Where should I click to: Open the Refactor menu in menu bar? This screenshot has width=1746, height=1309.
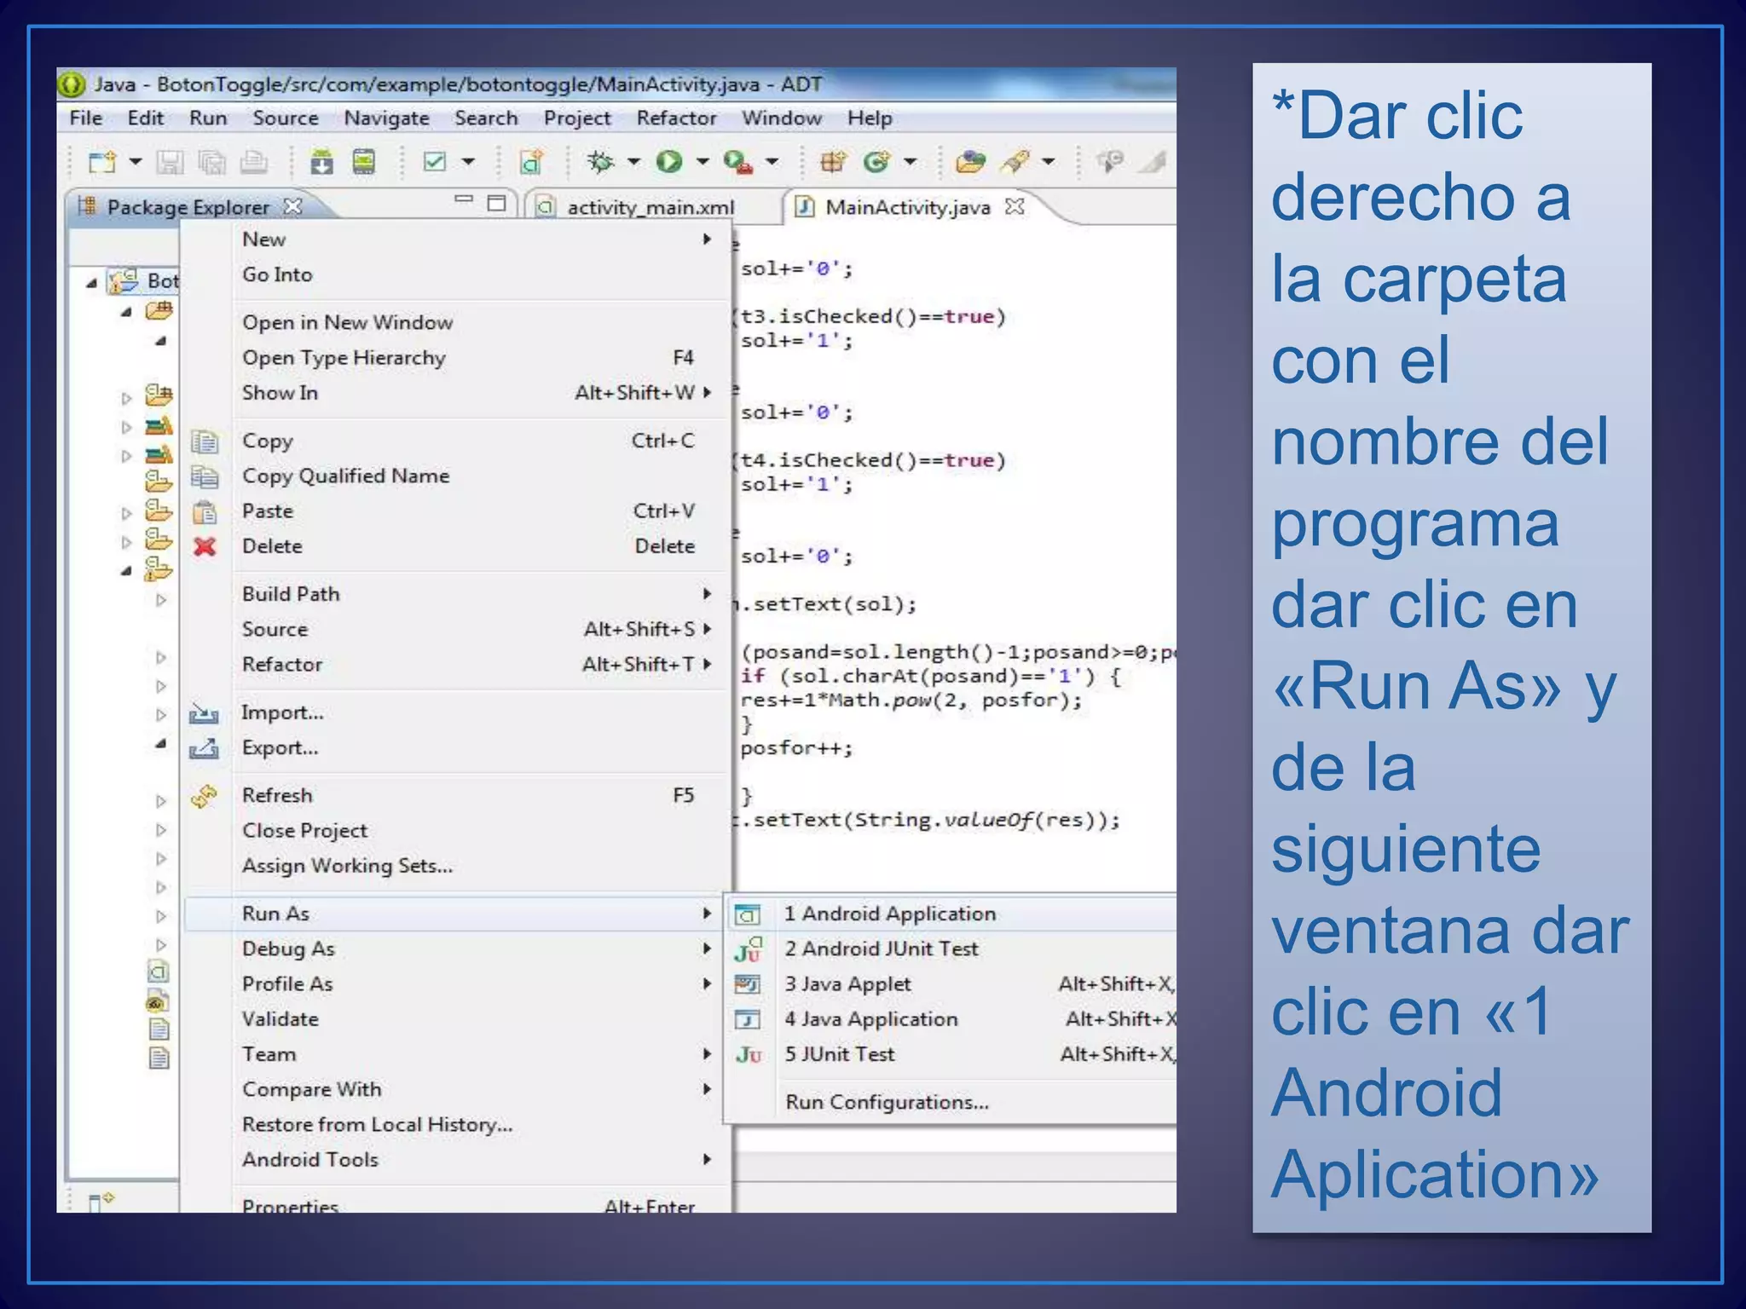click(x=676, y=118)
